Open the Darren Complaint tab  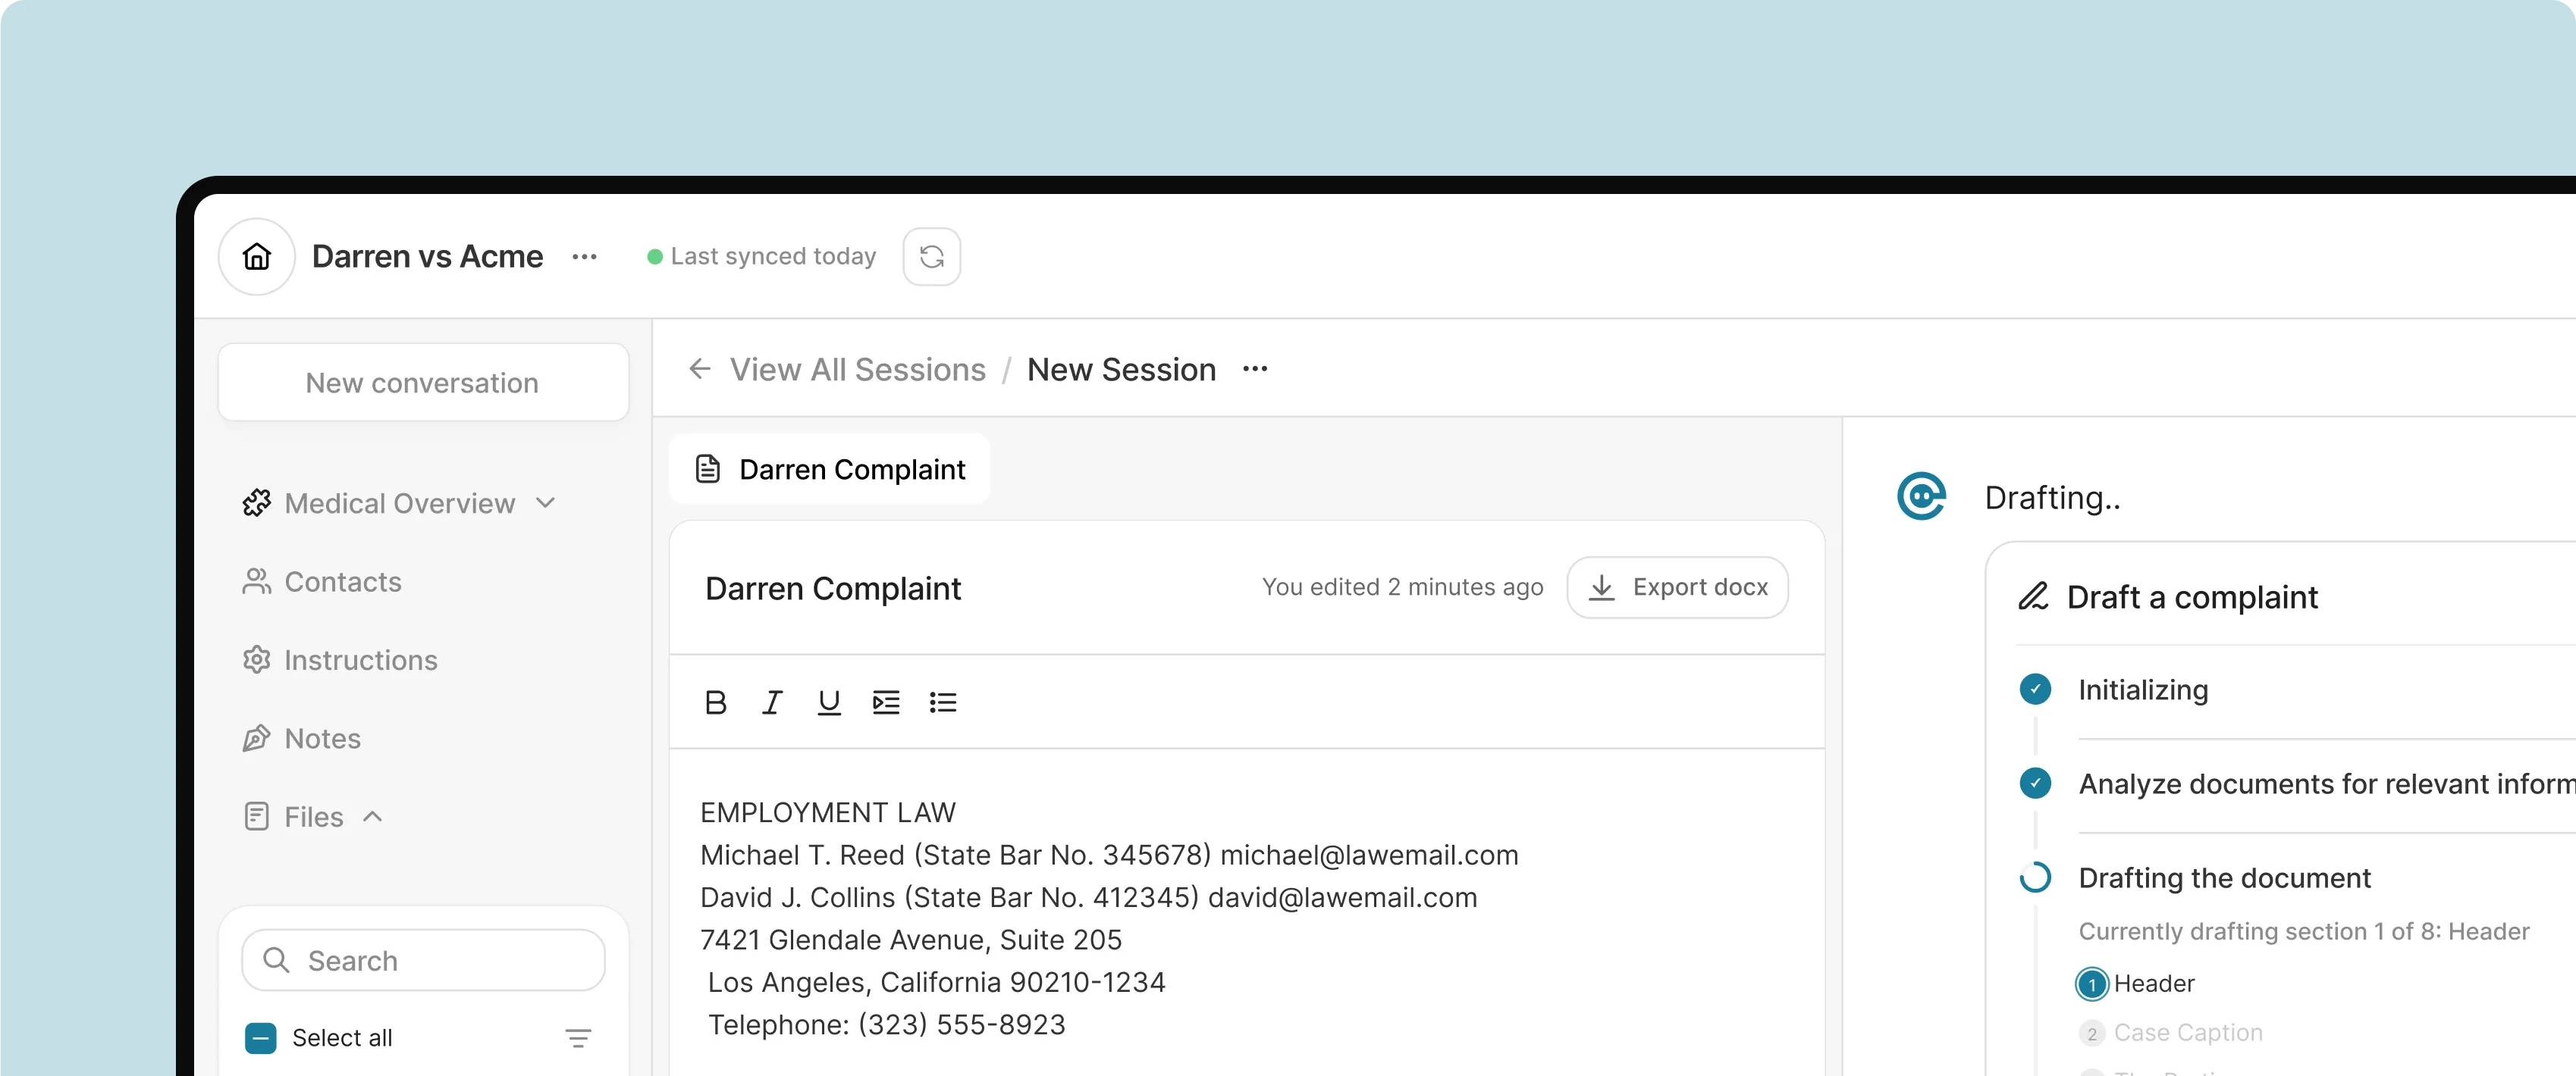830,468
